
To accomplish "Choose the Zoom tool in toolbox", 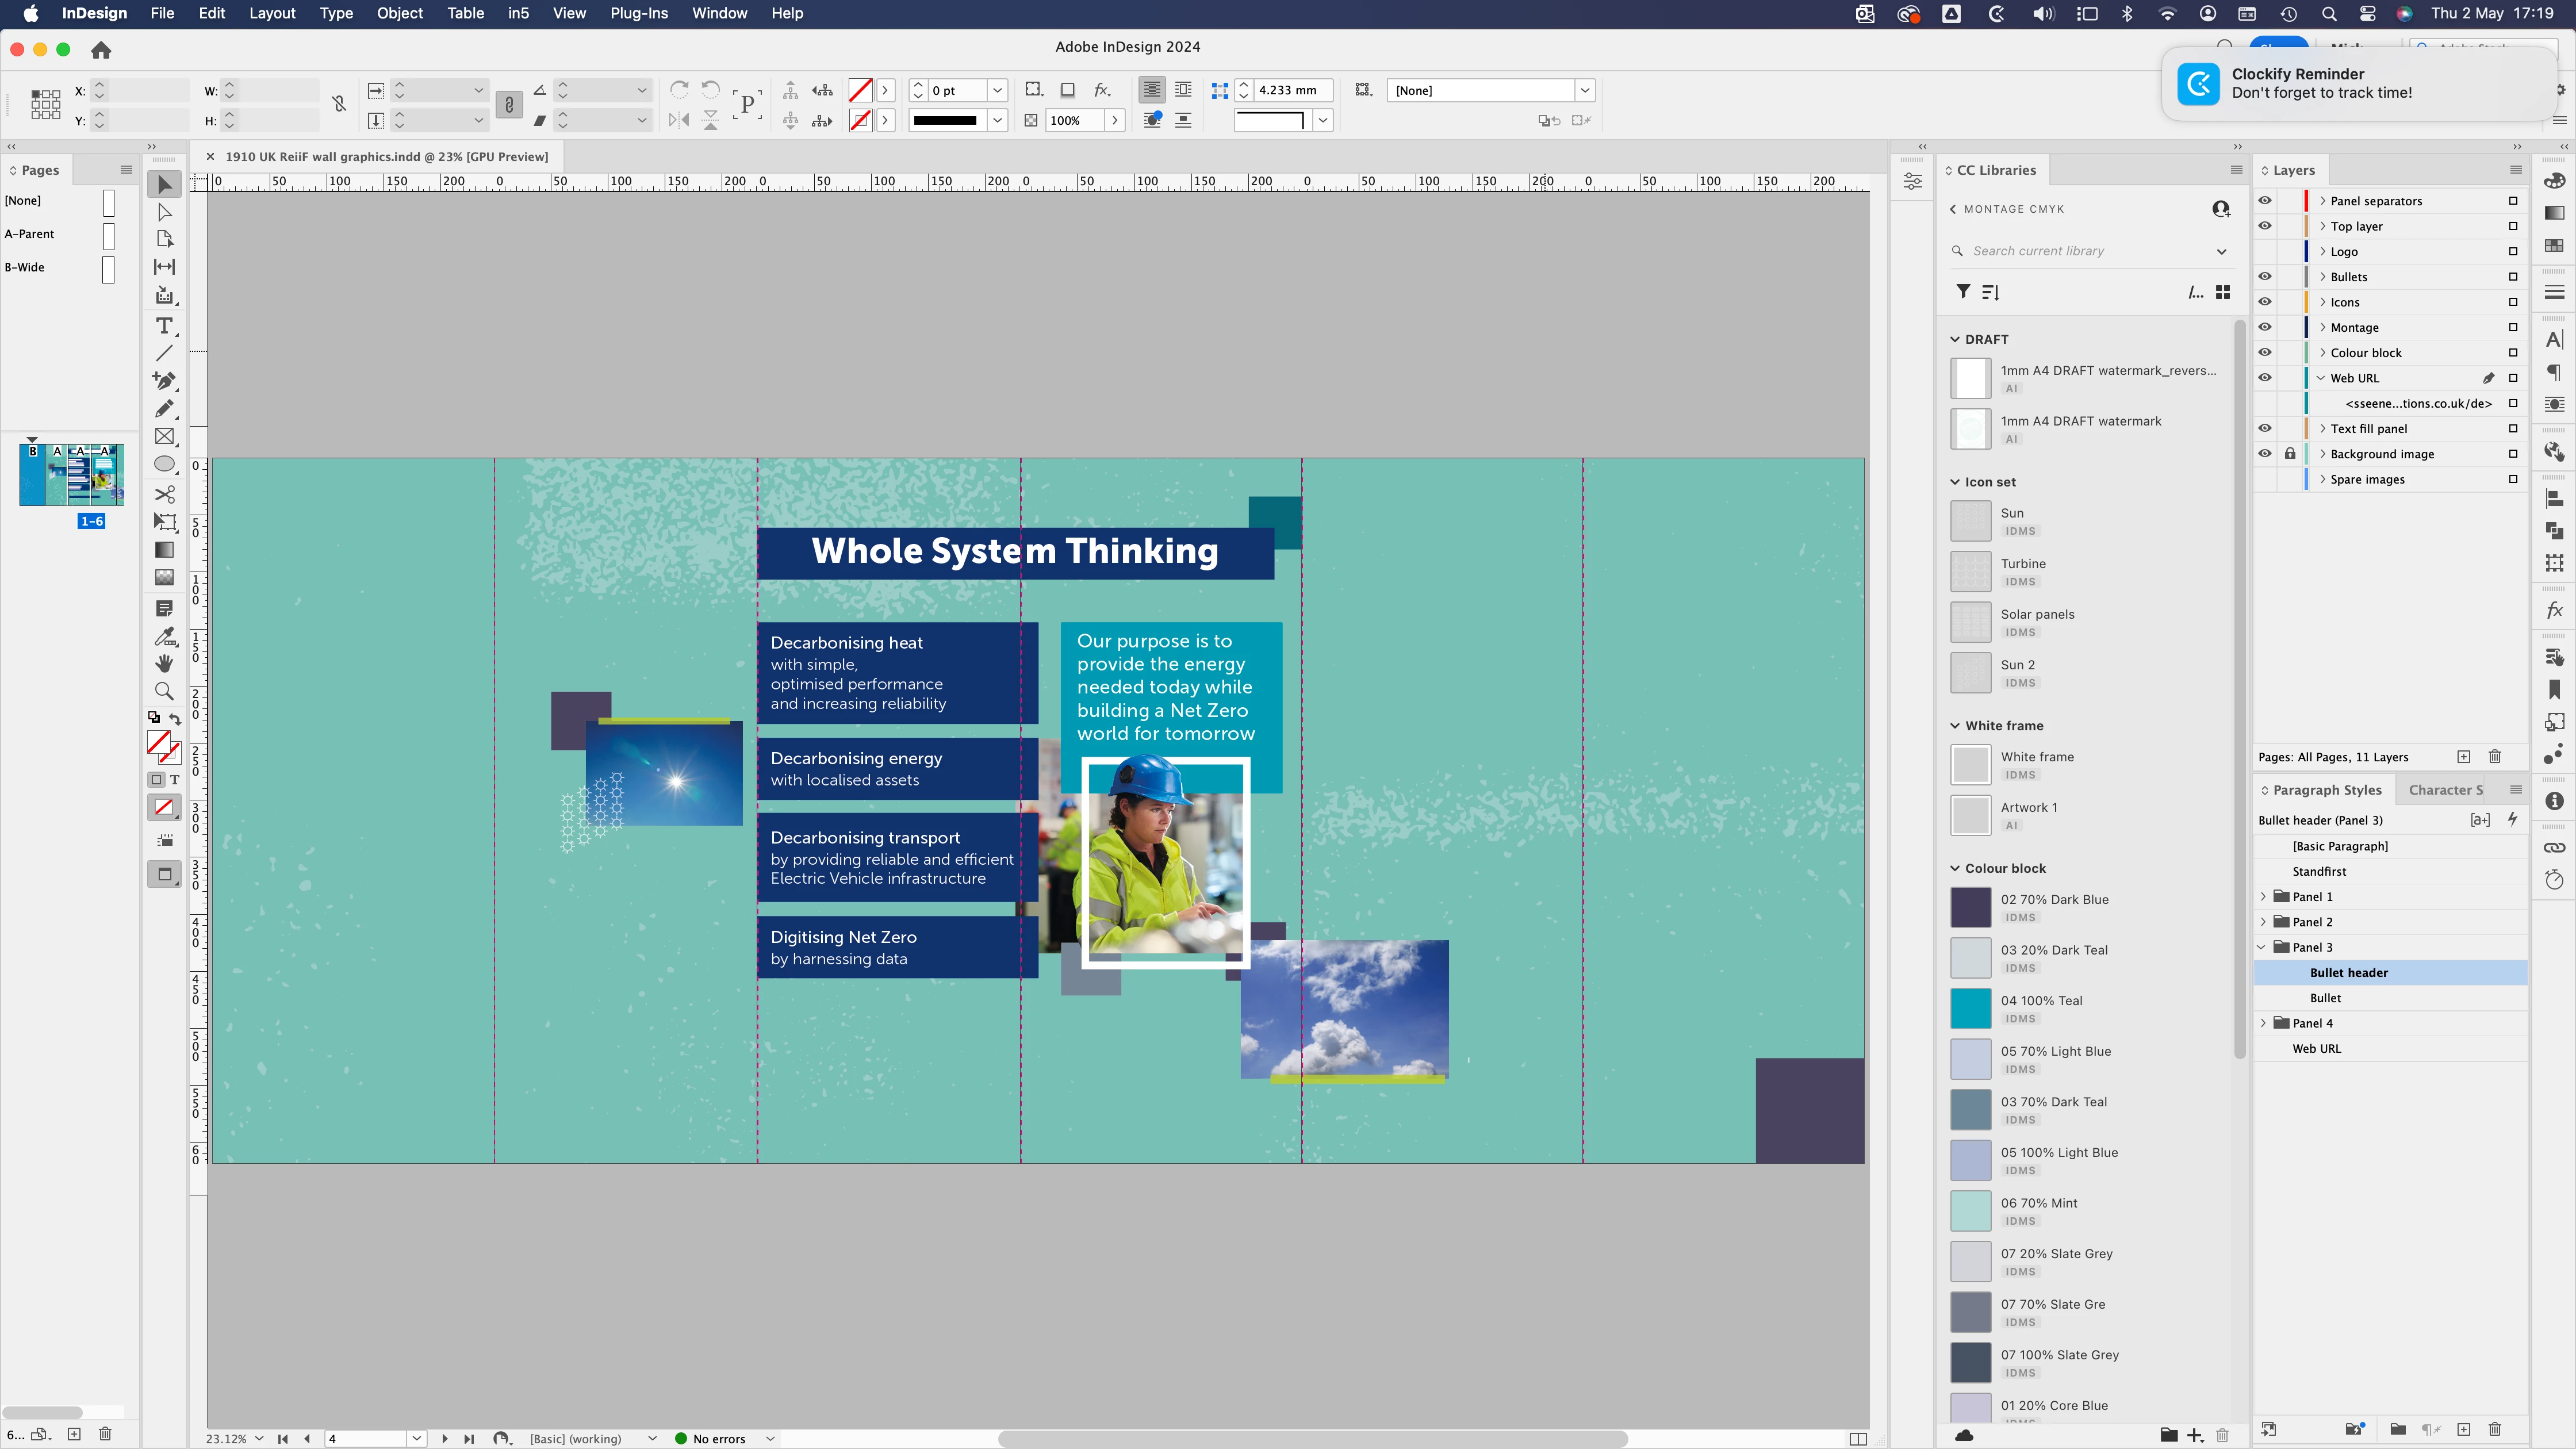I will pyautogui.click(x=165, y=691).
